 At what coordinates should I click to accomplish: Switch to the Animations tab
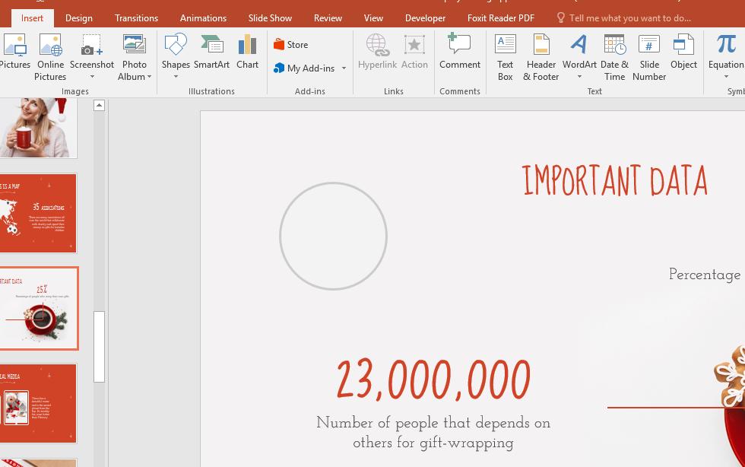[x=203, y=17]
